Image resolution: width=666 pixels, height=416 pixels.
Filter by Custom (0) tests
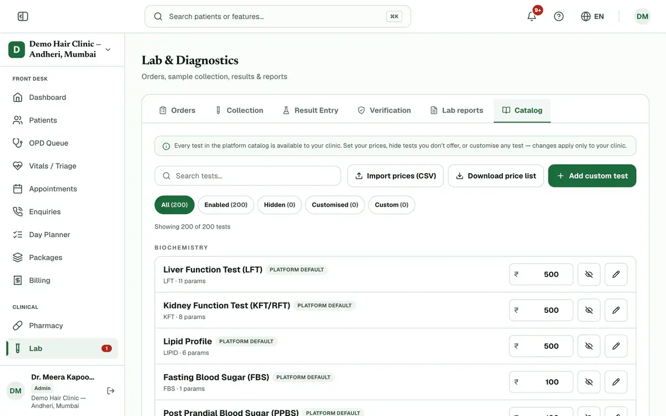(x=392, y=205)
